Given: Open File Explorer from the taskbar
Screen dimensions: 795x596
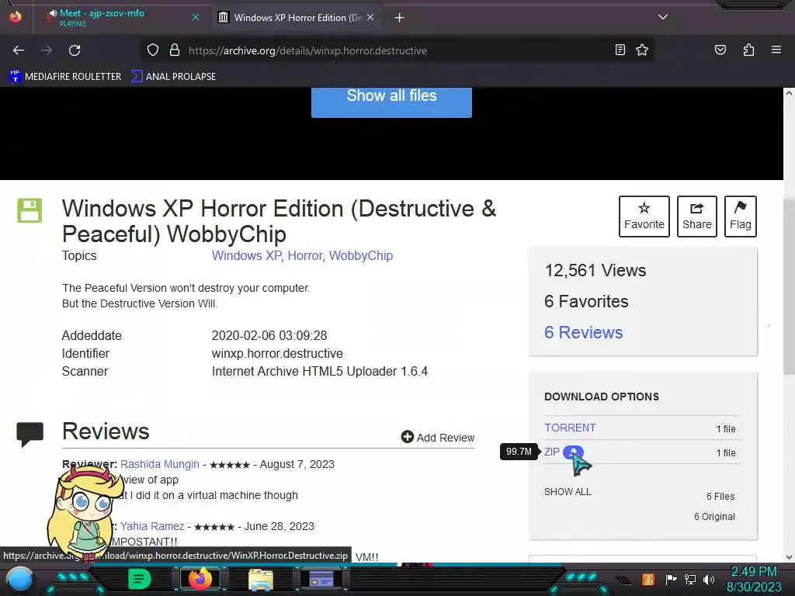Looking at the screenshot, I should (x=261, y=580).
